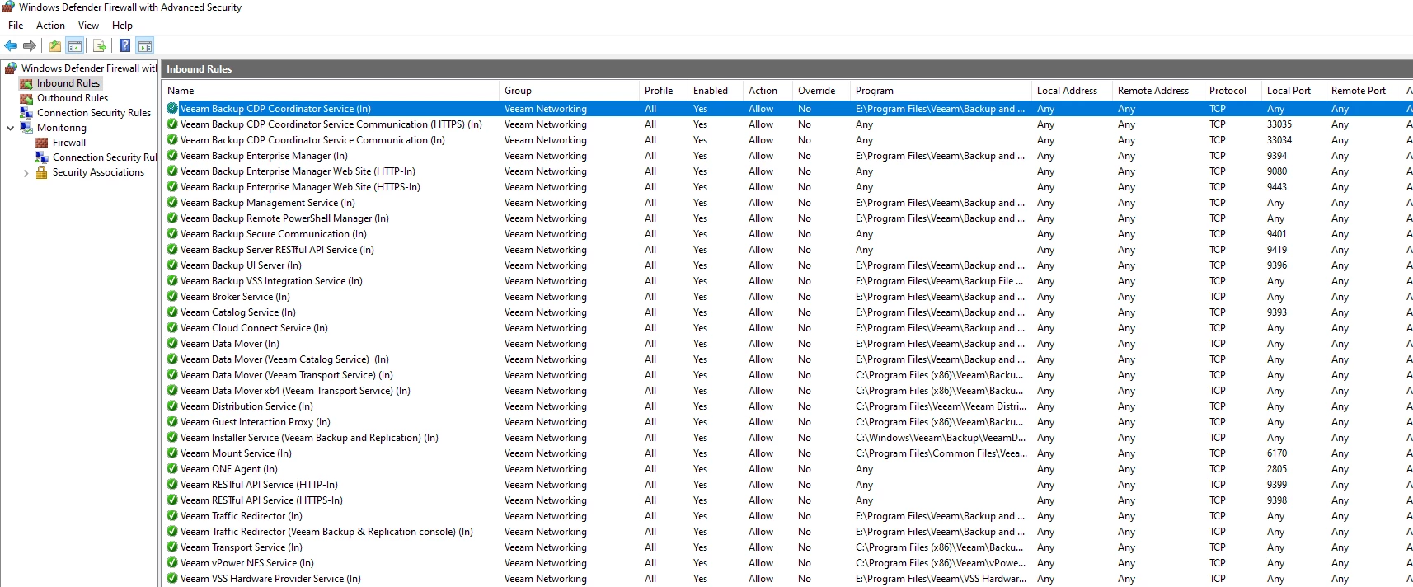This screenshot has width=1413, height=587.
Task: Sort by the Remote Address column header
Action: [1158, 91]
